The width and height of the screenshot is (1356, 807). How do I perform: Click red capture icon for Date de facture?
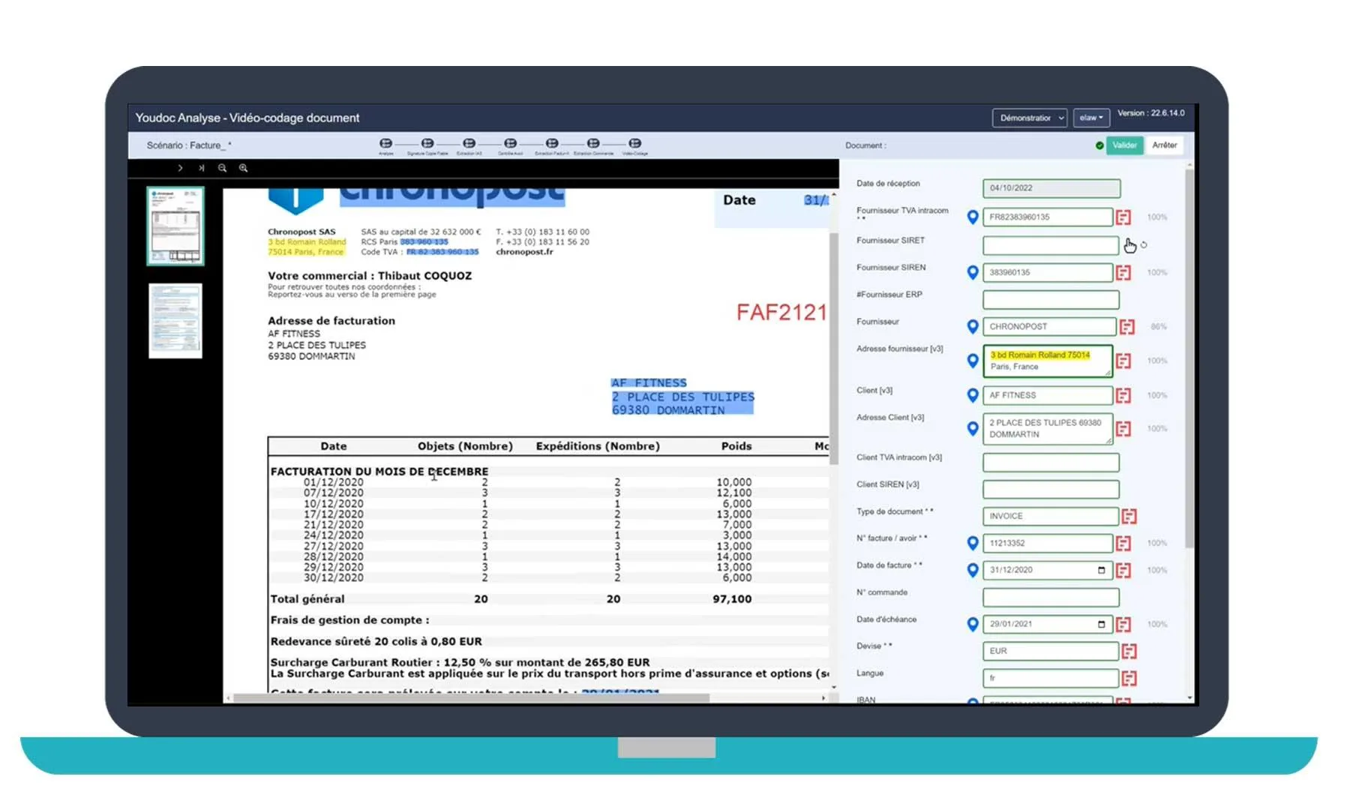(x=1123, y=570)
